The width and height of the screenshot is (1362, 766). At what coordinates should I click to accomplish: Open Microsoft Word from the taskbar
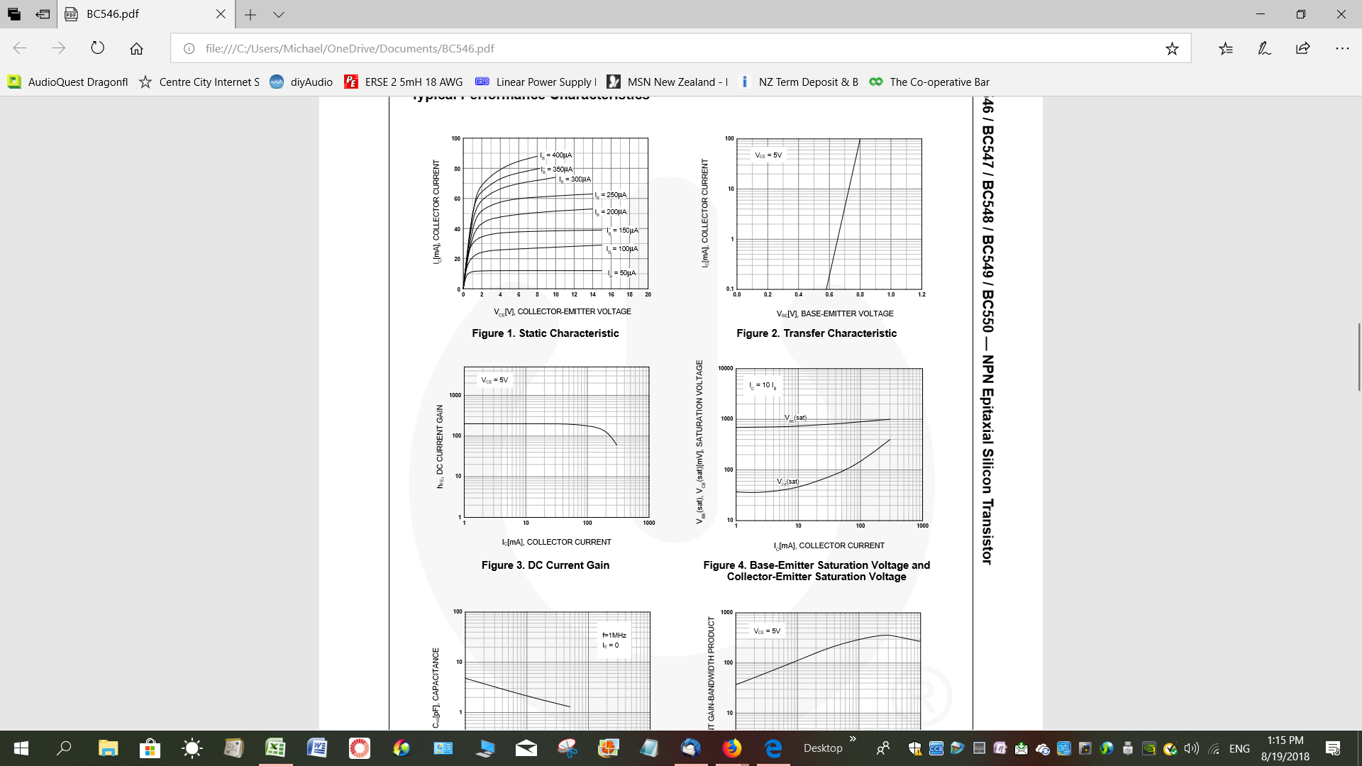click(x=317, y=748)
